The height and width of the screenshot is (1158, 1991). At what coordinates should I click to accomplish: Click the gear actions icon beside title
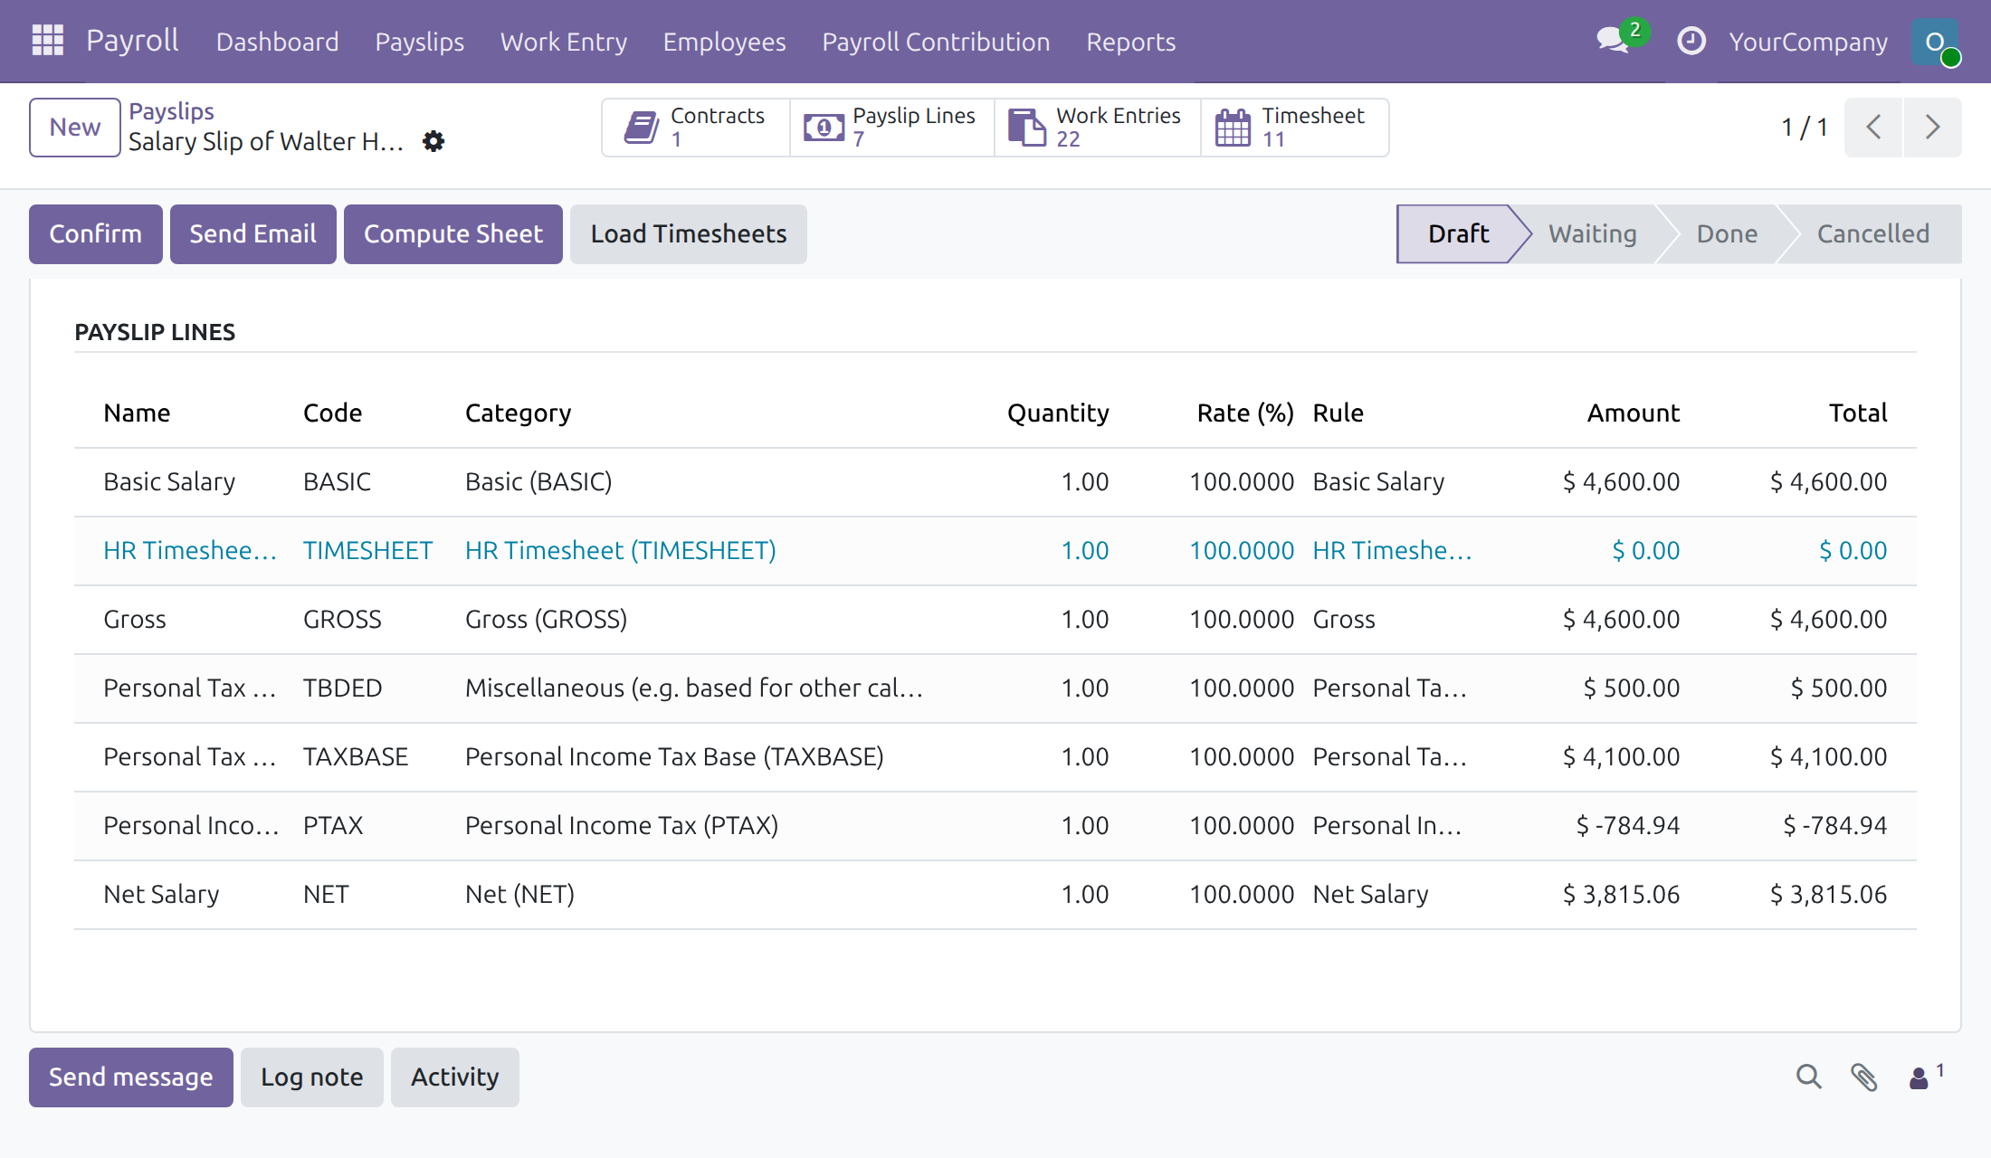(433, 141)
